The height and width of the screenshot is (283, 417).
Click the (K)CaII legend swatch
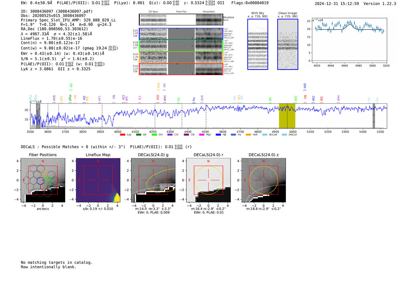click(265, 135)
